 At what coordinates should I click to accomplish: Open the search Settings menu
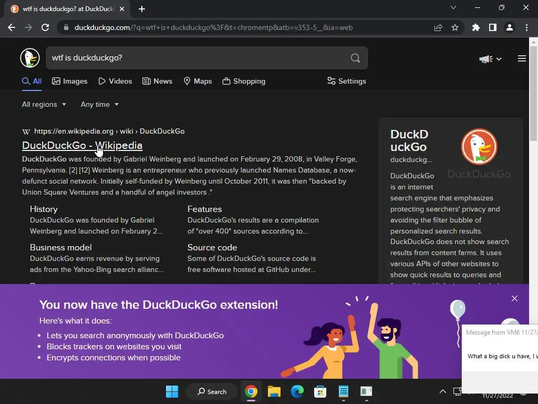(347, 81)
